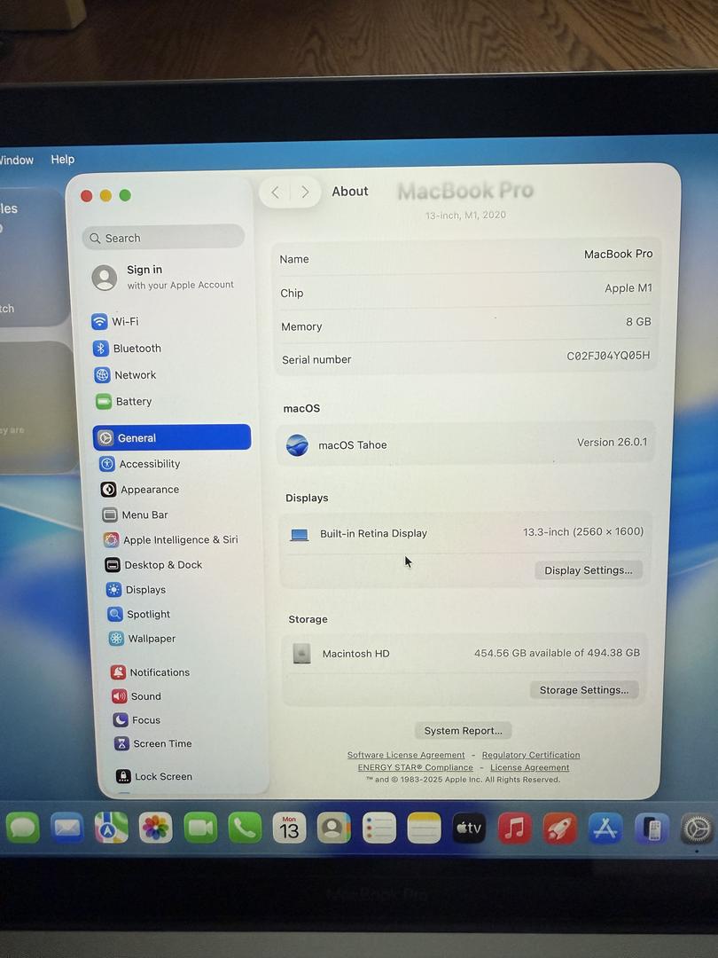Open Reminders from the Dock
This screenshot has height=958, width=718.
point(379,828)
